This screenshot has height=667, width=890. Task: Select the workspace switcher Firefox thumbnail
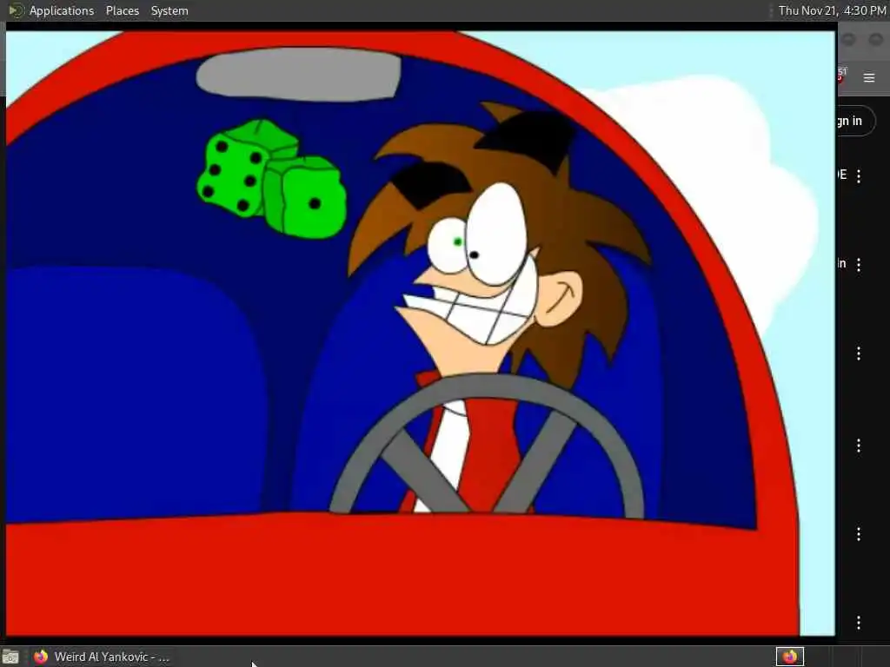click(789, 657)
